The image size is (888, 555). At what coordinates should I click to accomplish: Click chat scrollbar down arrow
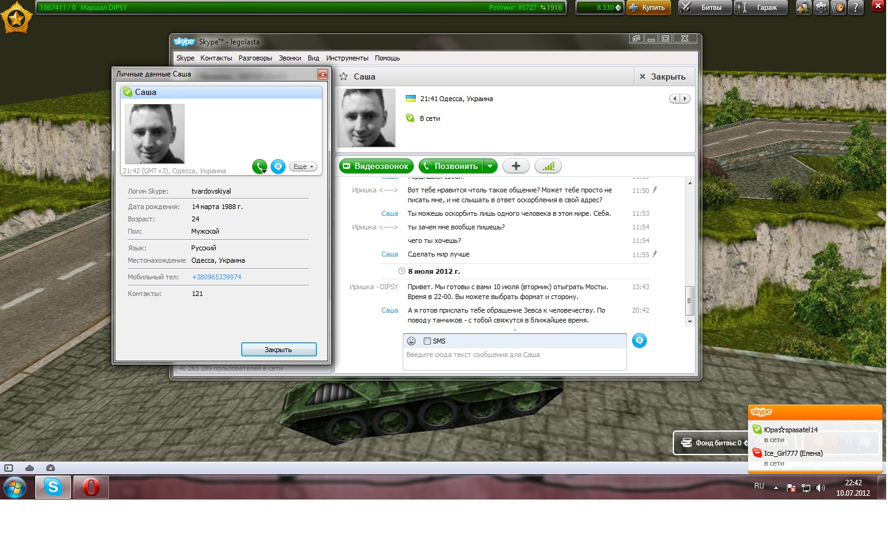(690, 321)
